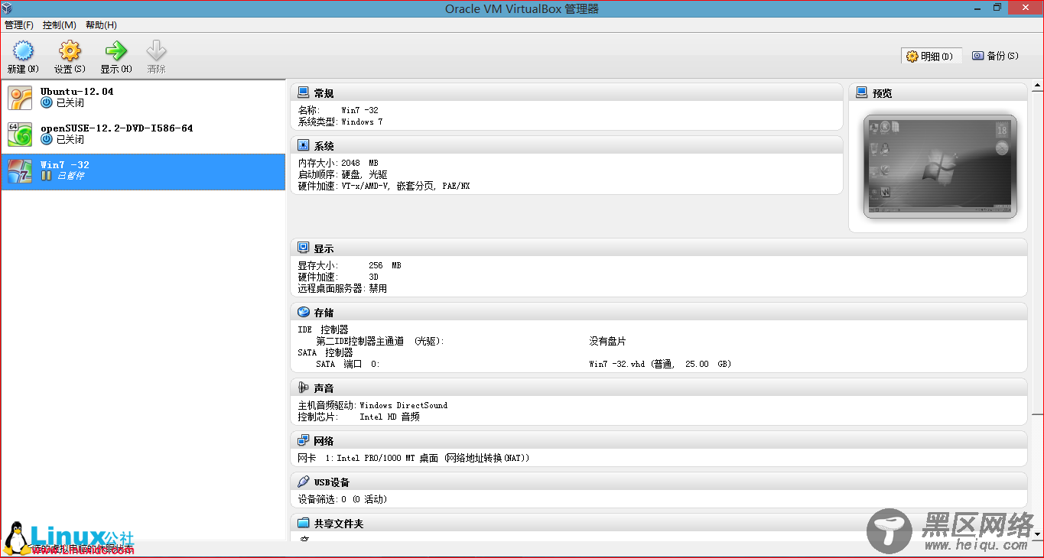Click the 网络 section title

[324, 441]
